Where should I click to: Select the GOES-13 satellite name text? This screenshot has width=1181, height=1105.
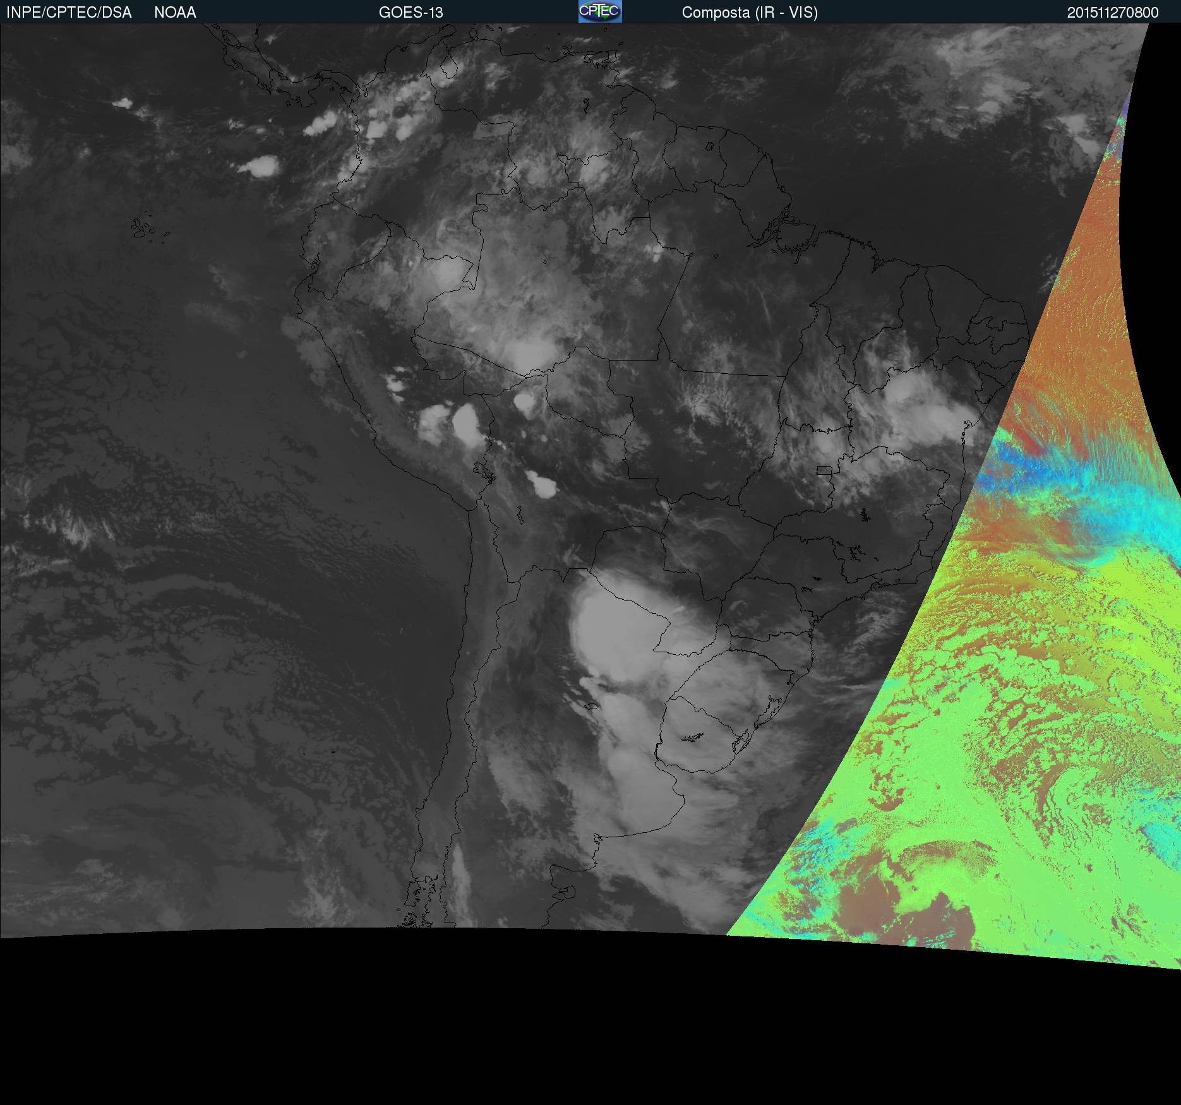(x=411, y=13)
